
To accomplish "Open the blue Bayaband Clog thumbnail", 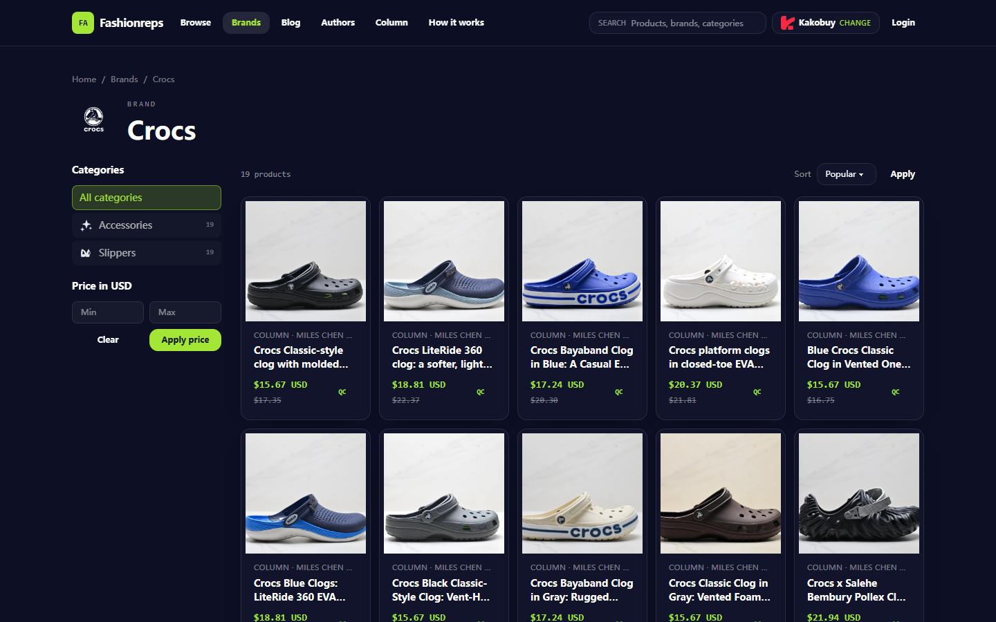I will point(582,261).
